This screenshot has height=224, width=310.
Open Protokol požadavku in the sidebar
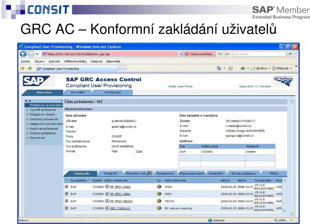click(x=43, y=133)
